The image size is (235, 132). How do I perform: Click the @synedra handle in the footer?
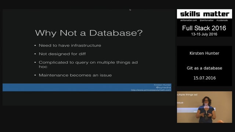click(163, 87)
